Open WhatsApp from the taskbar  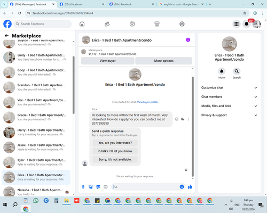(36, 201)
